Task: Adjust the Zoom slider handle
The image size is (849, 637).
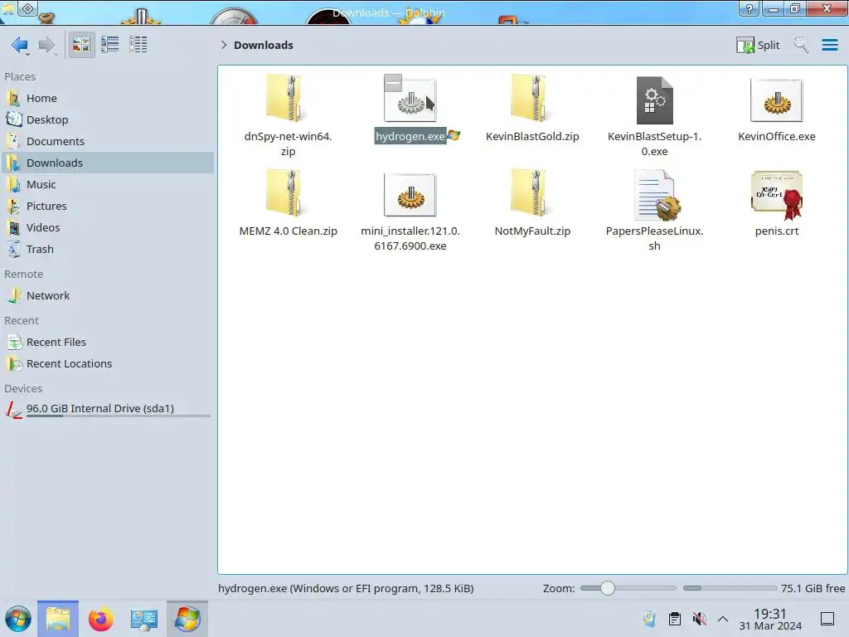Action: click(608, 588)
